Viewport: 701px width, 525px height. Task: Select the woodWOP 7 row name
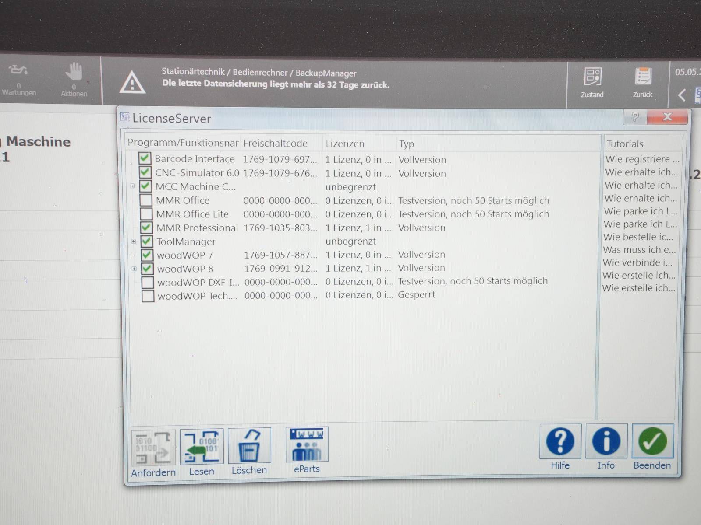click(x=185, y=255)
